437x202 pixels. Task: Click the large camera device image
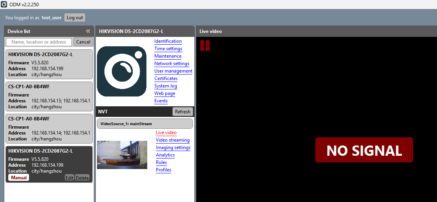[122, 71]
